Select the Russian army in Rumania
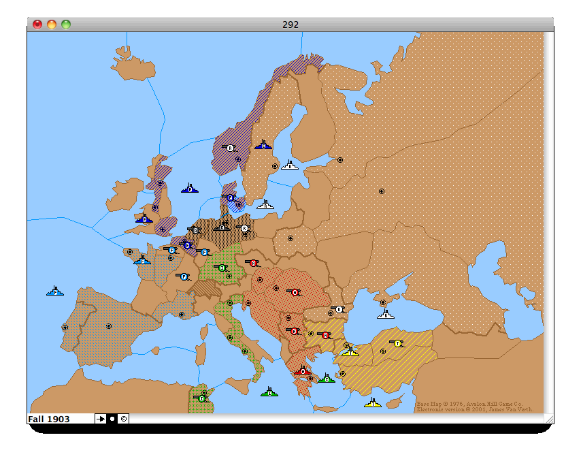581x461 pixels. tap(339, 309)
